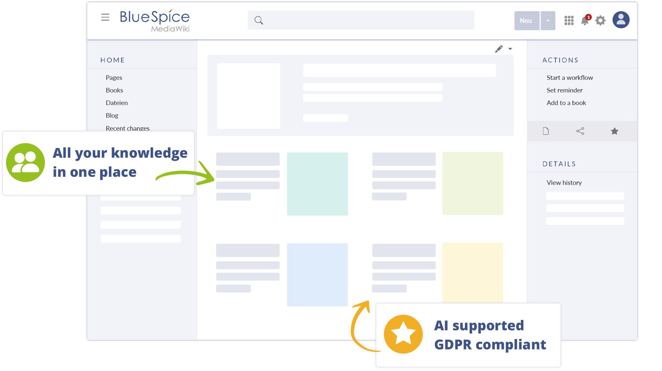Click the document icon in details panel
This screenshot has height=371, width=662.
click(x=545, y=132)
